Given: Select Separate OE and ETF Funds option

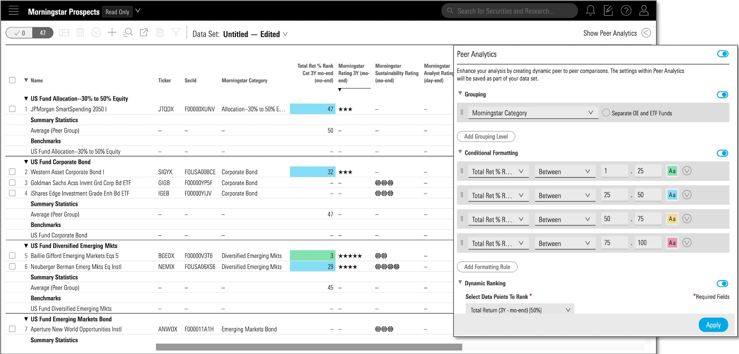Looking at the screenshot, I should pos(606,113).
